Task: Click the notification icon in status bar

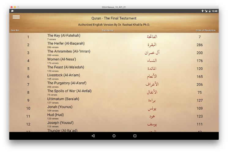Action: point(12,11)
